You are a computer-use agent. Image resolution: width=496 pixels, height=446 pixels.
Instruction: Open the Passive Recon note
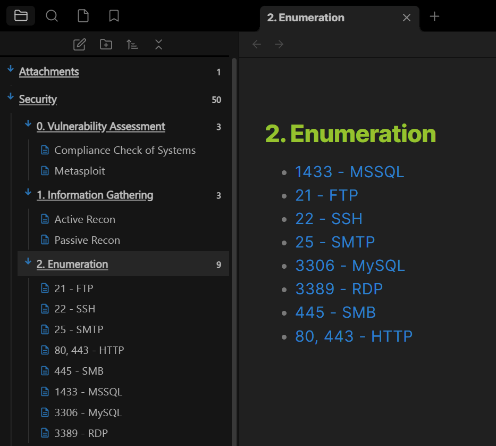coord(87,240)
